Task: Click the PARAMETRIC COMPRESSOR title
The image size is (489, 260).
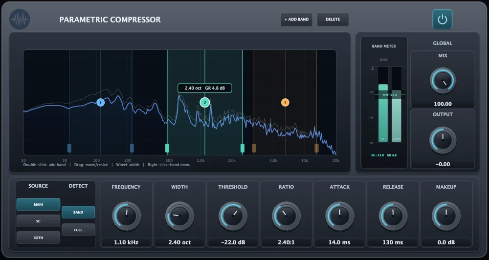Action: [x=110, y=20]
